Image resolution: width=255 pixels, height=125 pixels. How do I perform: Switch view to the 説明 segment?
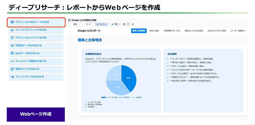click(75, 24)
